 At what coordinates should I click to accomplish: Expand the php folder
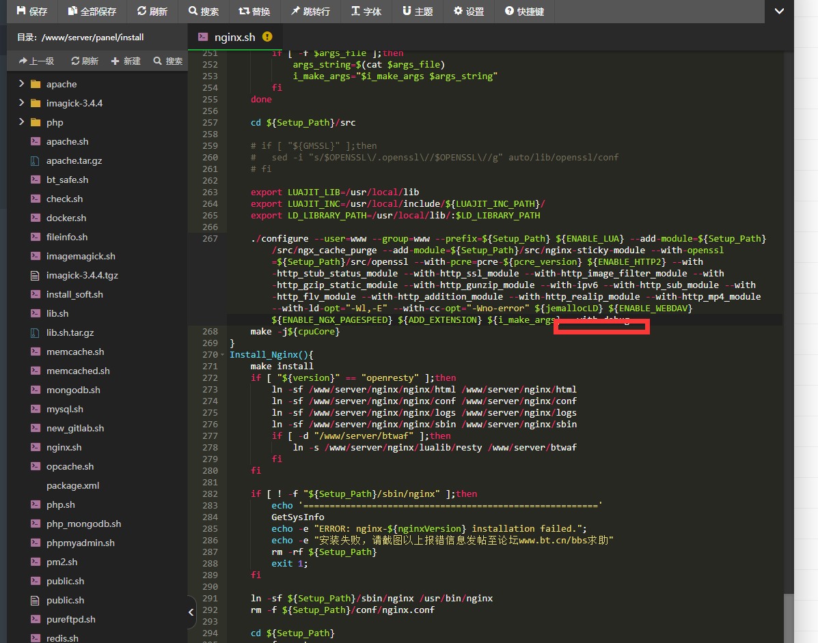(21, 122)
